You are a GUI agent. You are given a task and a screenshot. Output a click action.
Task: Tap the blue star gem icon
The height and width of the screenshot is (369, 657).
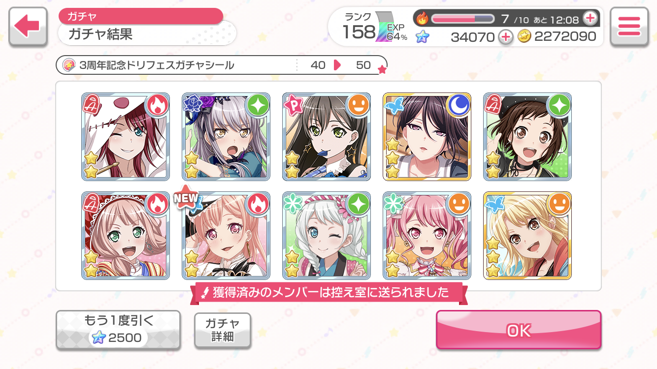pyautogui.click(x=422, y=36)
